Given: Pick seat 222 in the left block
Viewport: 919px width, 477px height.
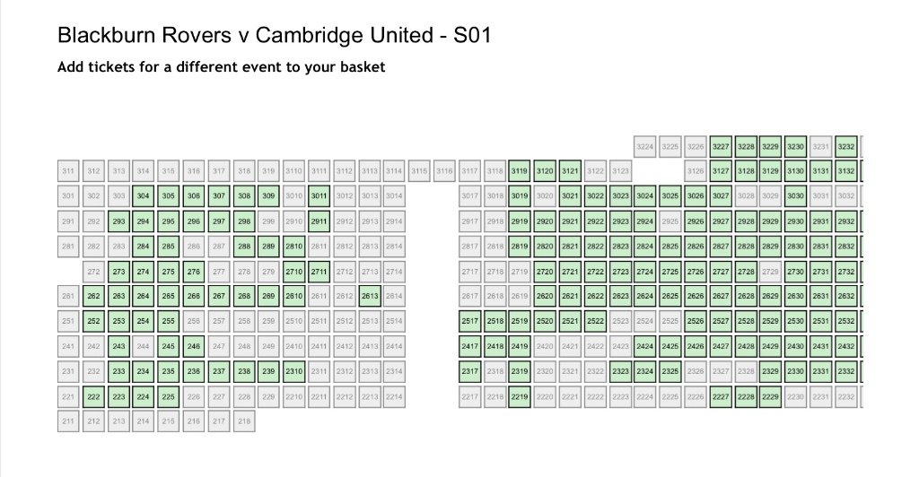Looking at the screenshot, I should click(93, 397).
